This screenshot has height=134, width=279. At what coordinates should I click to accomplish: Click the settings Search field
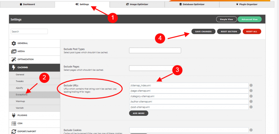tap(29, 32)
